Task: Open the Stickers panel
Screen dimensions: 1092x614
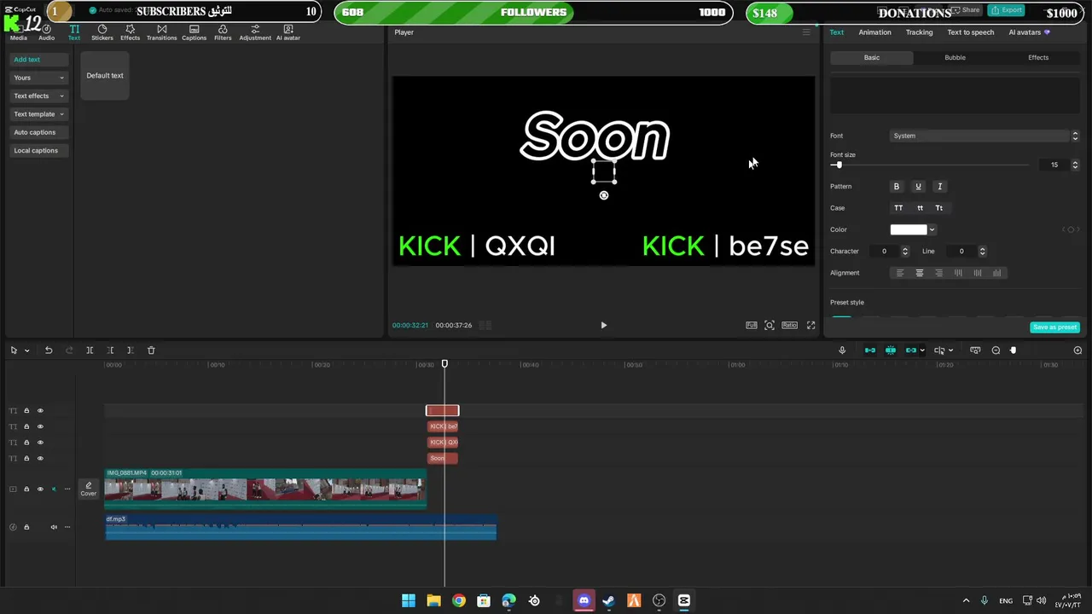Action: (x=102, y=32)
